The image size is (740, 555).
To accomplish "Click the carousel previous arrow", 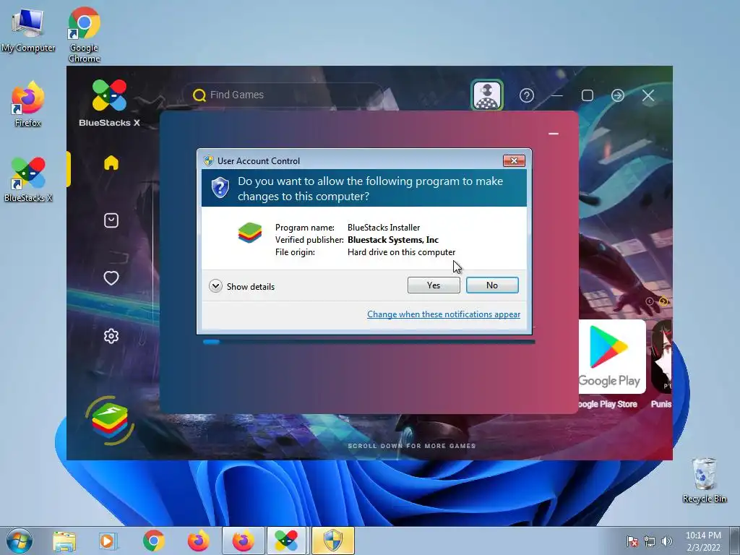I will 650,301.
